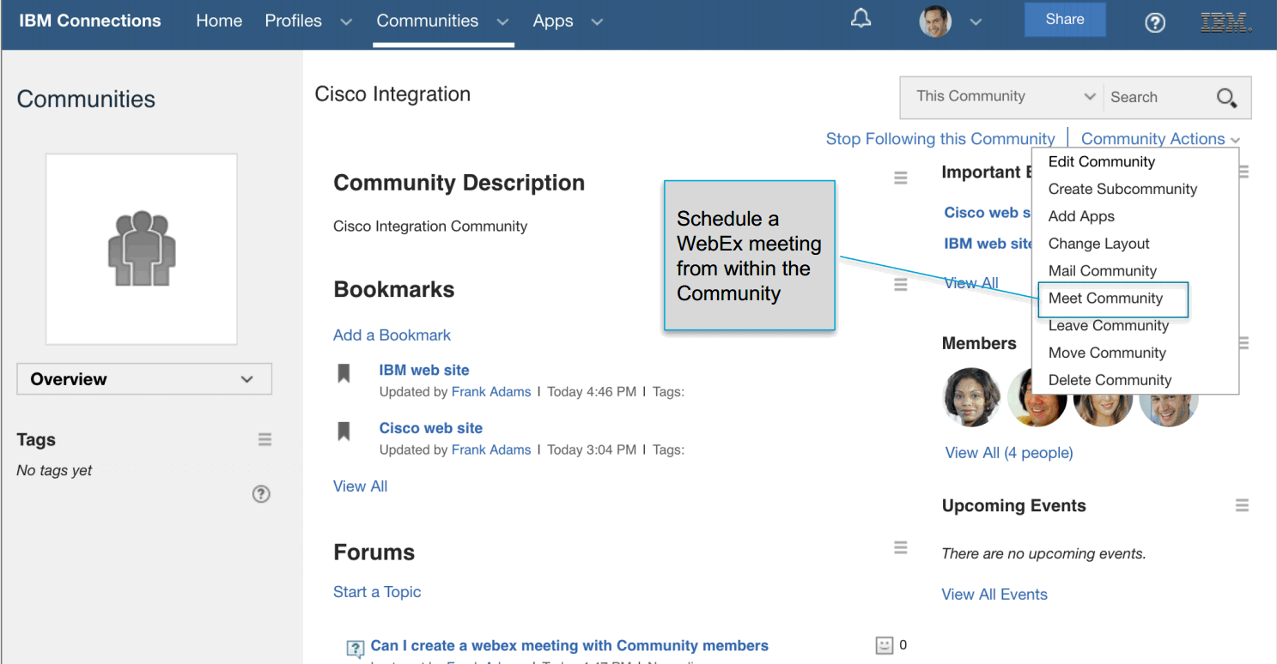Click View All Events link
This screenshot has width=1277, height=664.
pos(994,595)
